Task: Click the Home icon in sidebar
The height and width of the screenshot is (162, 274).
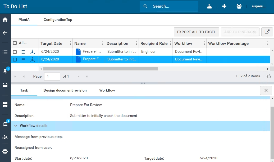Action: coord(5,20)
